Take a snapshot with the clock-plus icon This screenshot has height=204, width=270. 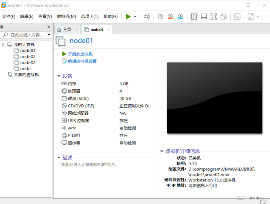coord(160,17)
